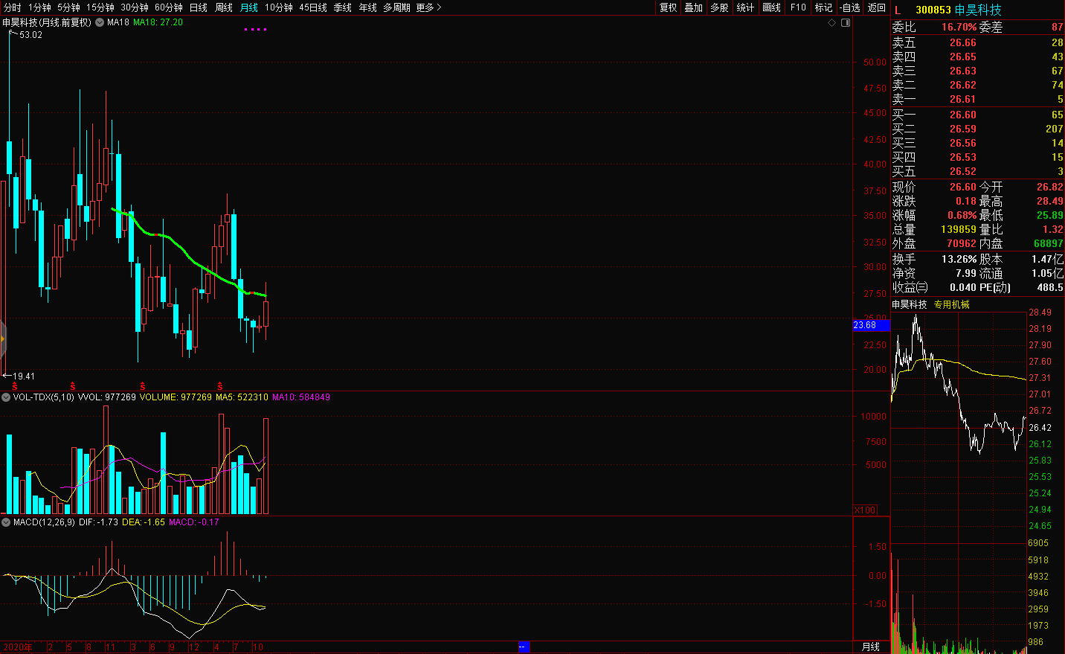Click the MA18: 27.20 indicator value
Viewport: 1065px width, 654px height.
click(x=158, y=22)
